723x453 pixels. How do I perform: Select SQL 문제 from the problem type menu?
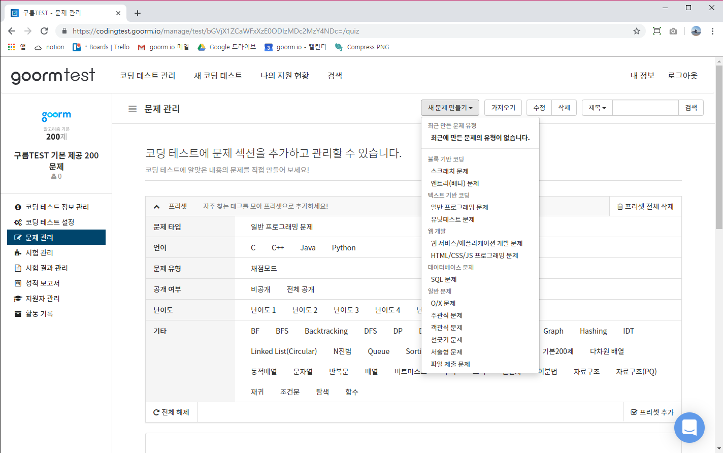coord(443,279)
